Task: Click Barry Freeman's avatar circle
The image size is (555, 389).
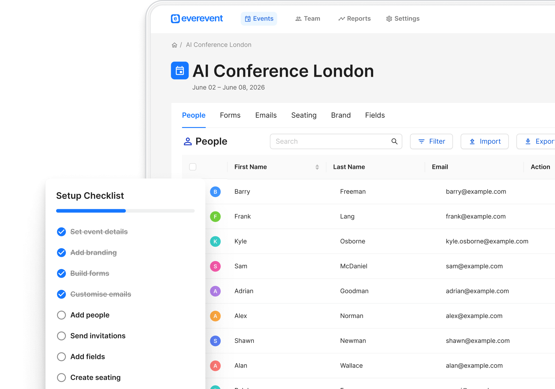Action: [215, 192]
